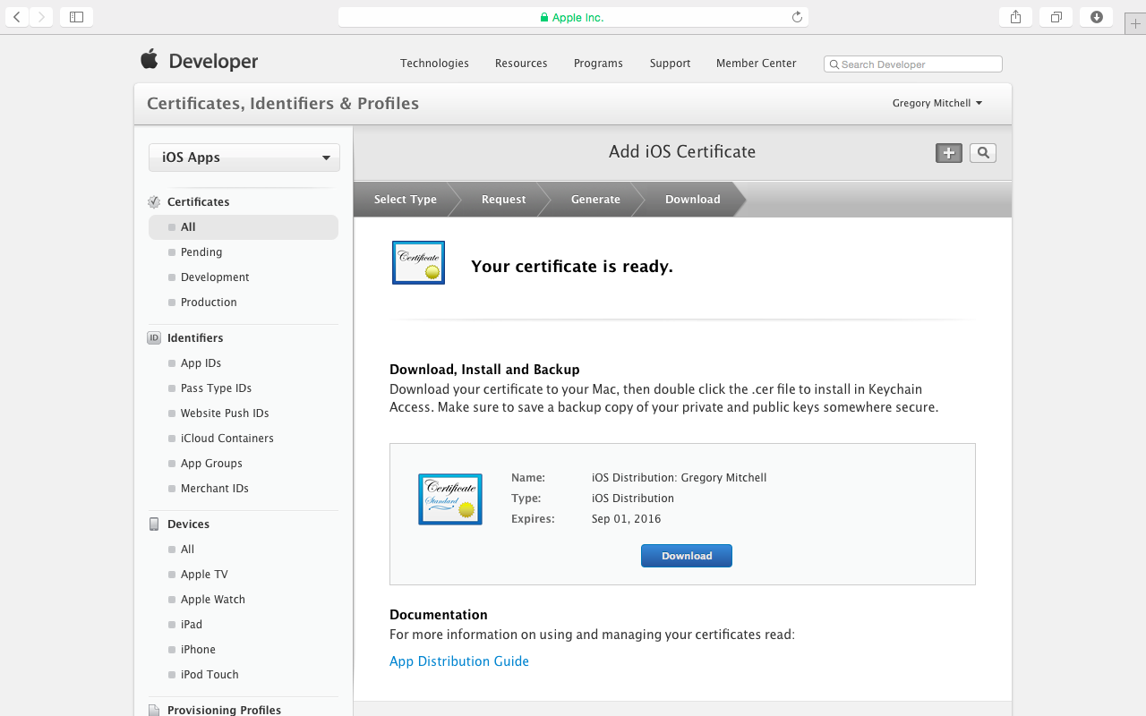Open Support in top navigation

670,64
